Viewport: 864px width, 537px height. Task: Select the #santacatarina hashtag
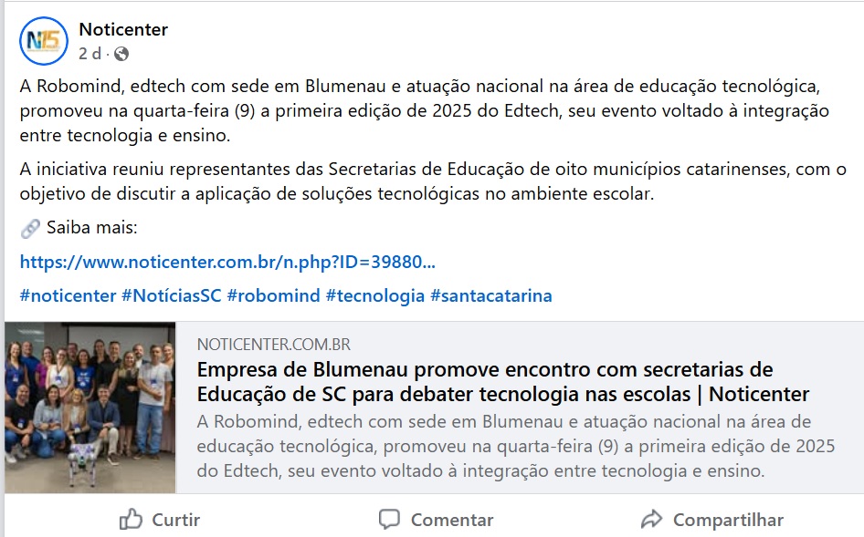point(490,295)
